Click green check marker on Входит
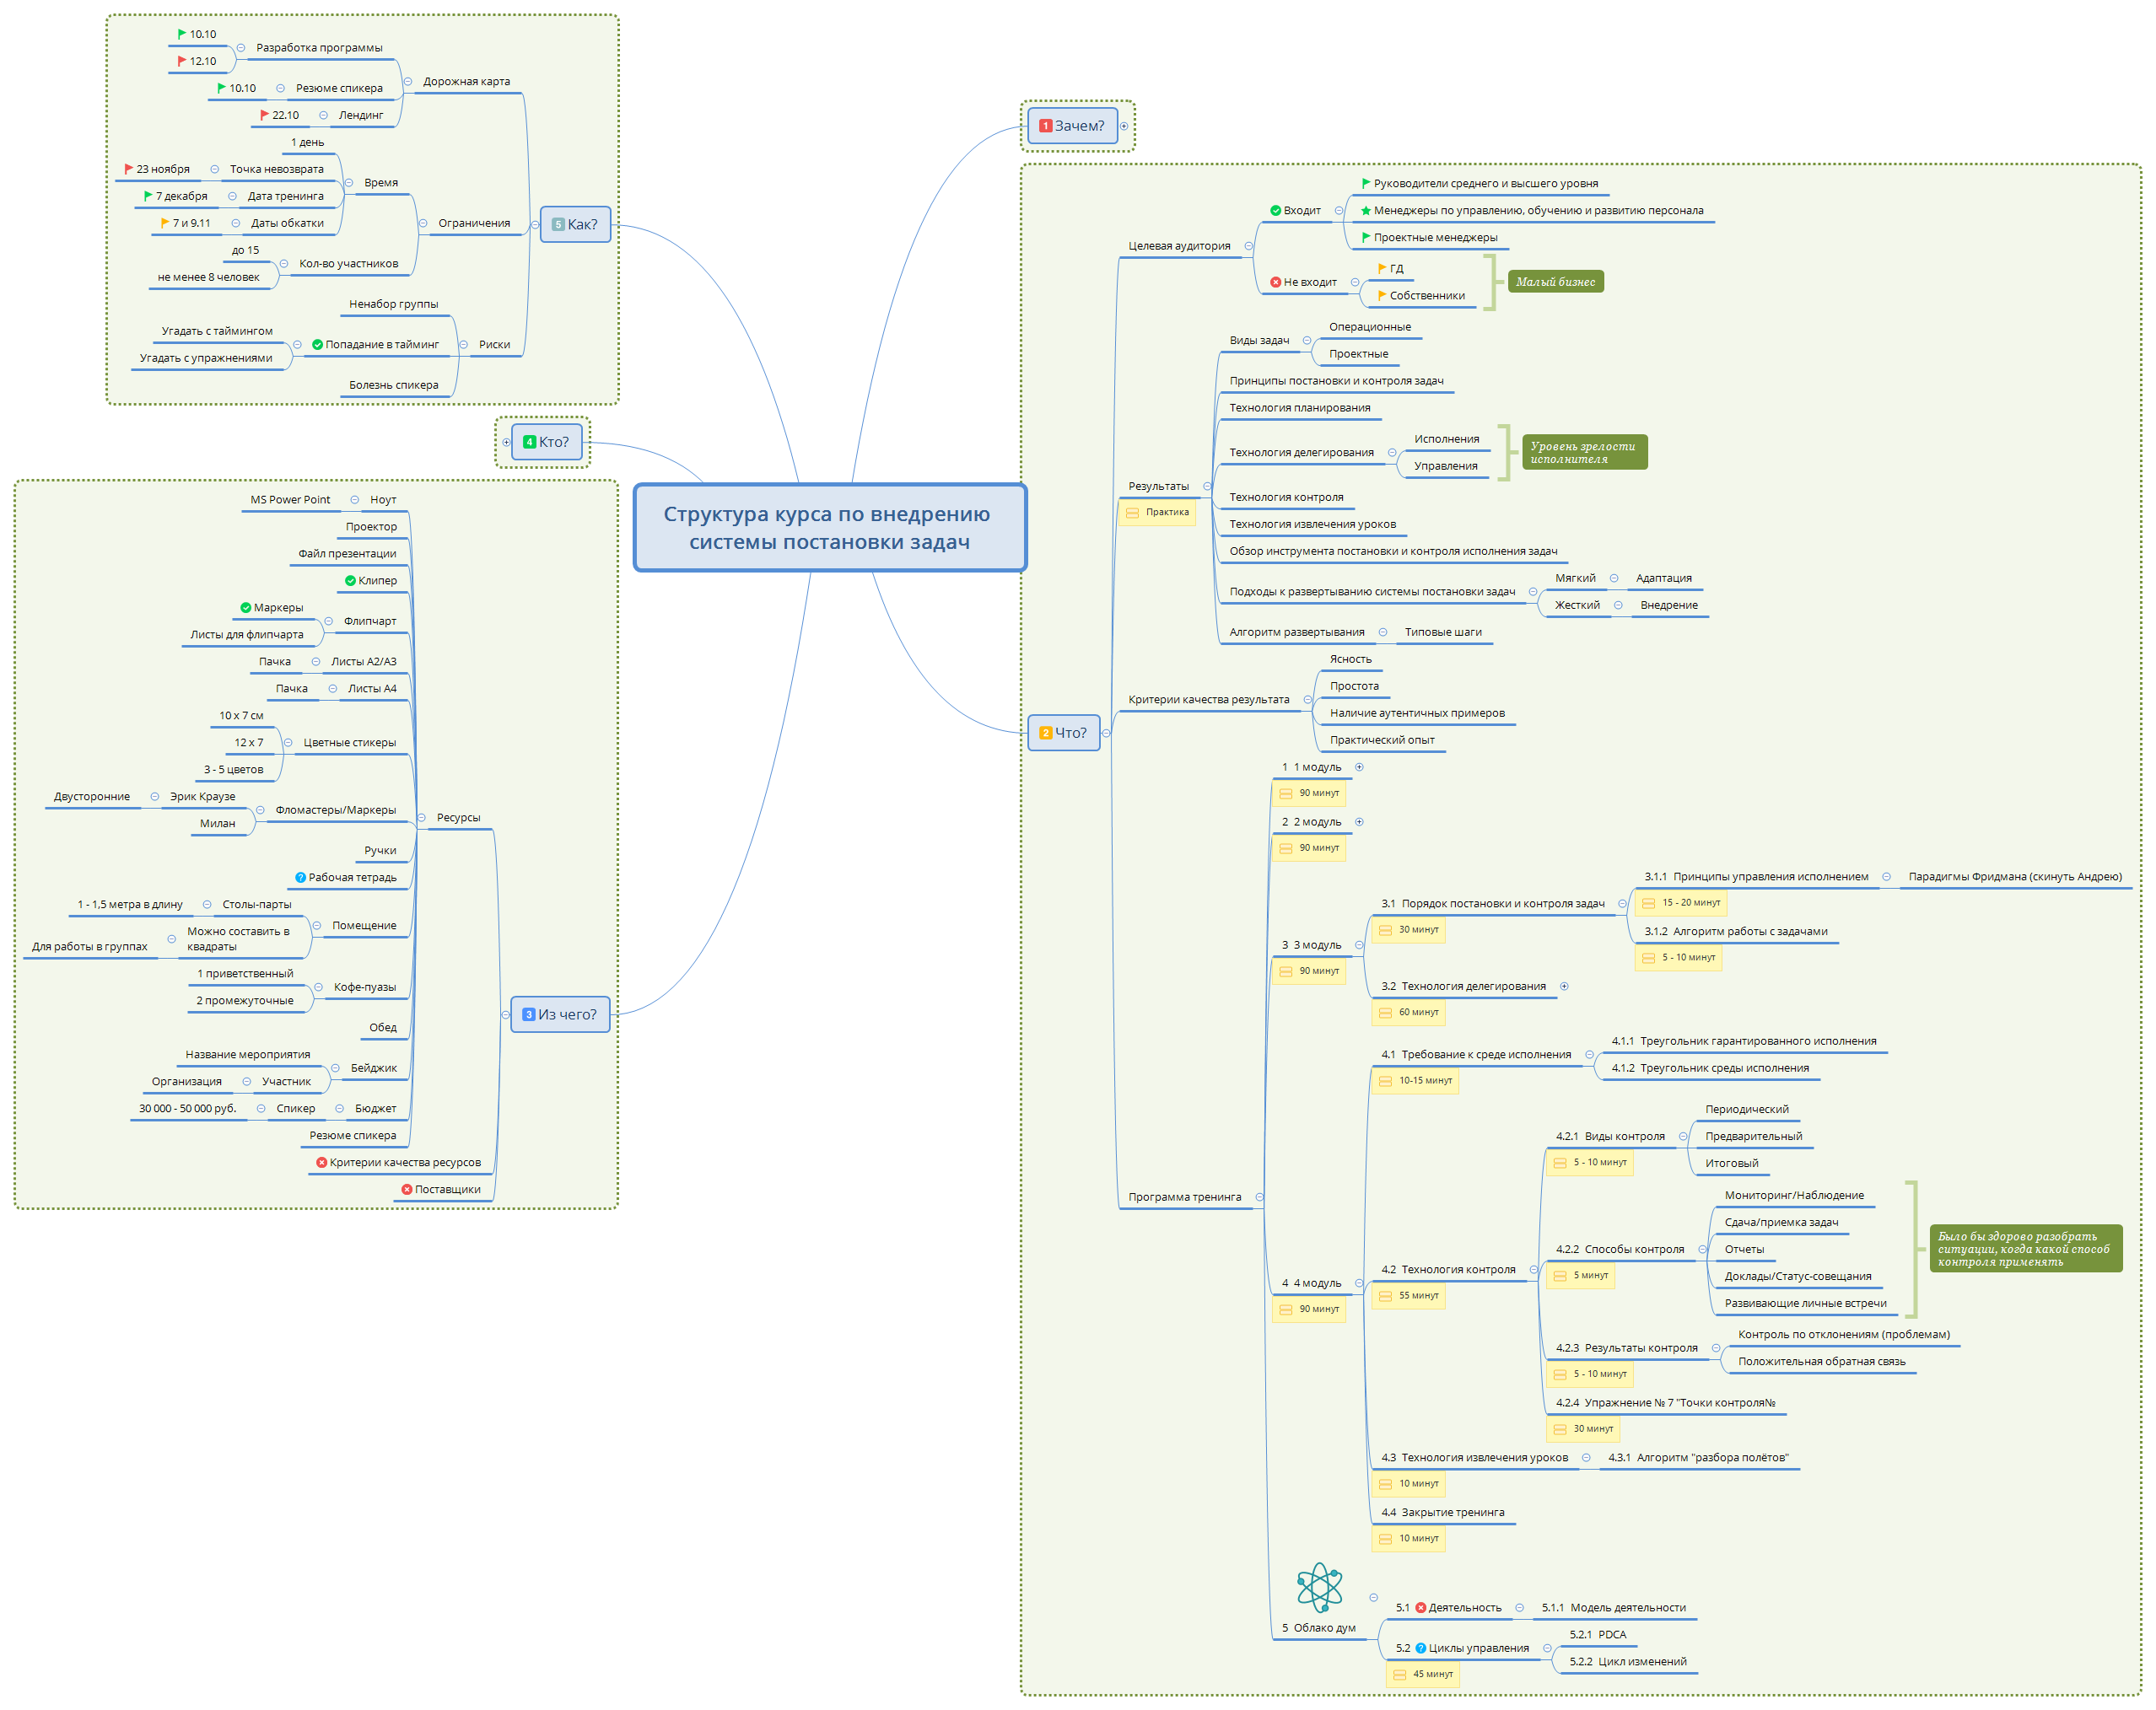The image size is (2156, 1710). point(1275,211)
